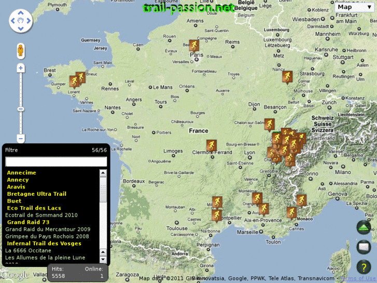Click in the Filtre search field
Image resolution: width=377 pixels, height=283 pixels.
coord(56,161)
